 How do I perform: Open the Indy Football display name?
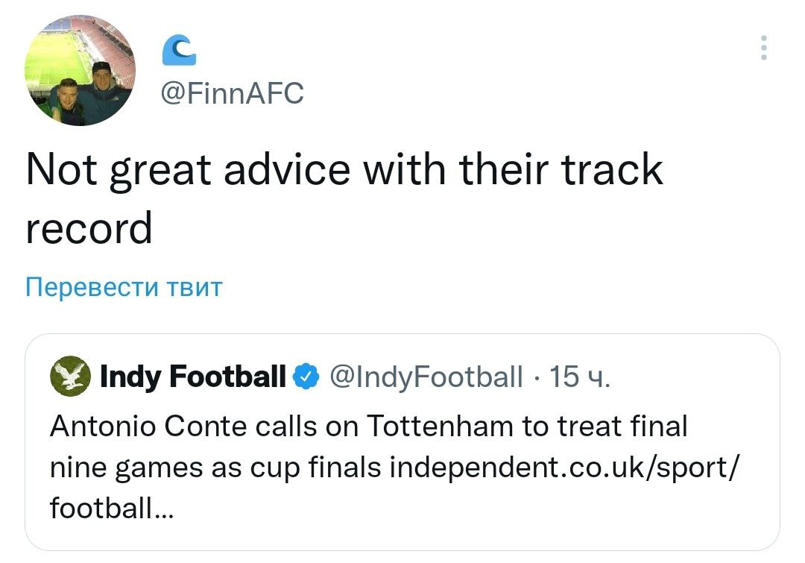pos(192,377)
